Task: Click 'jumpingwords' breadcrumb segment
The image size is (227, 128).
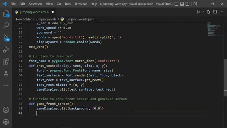Action: point(46,19)
